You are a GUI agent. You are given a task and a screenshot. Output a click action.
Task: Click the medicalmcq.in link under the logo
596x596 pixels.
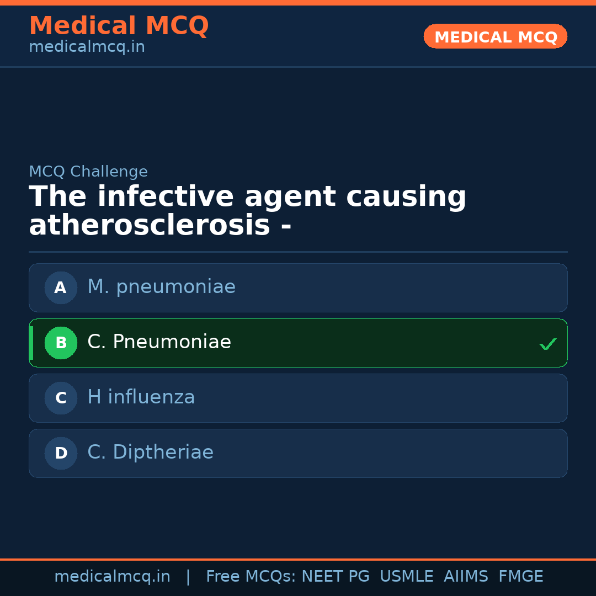(x=87, y=46)
